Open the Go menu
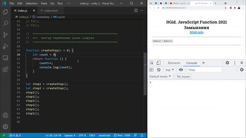 pyautogui.click(x=52, y=3)
